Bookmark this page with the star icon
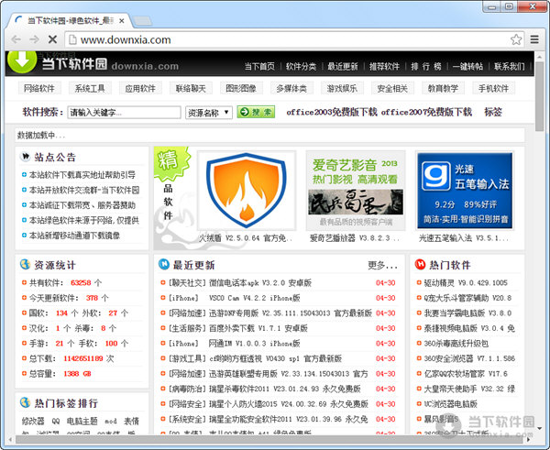Image resolution: width=550 pixels, height=450 pixels. 516,39
